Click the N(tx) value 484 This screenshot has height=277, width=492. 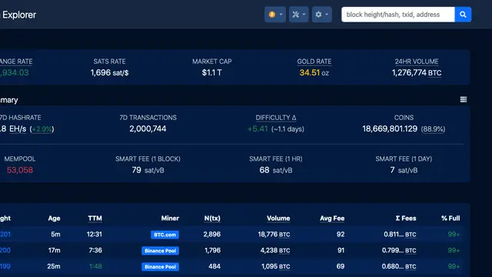pos(214,266)
